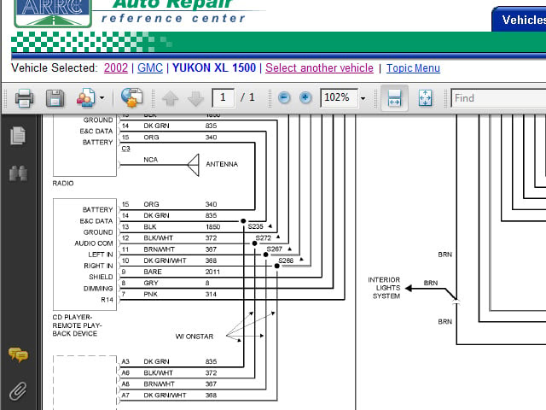This screenshot has width=546, height=410.
Task: Zoom in with plus button
Action: [305, 97]
